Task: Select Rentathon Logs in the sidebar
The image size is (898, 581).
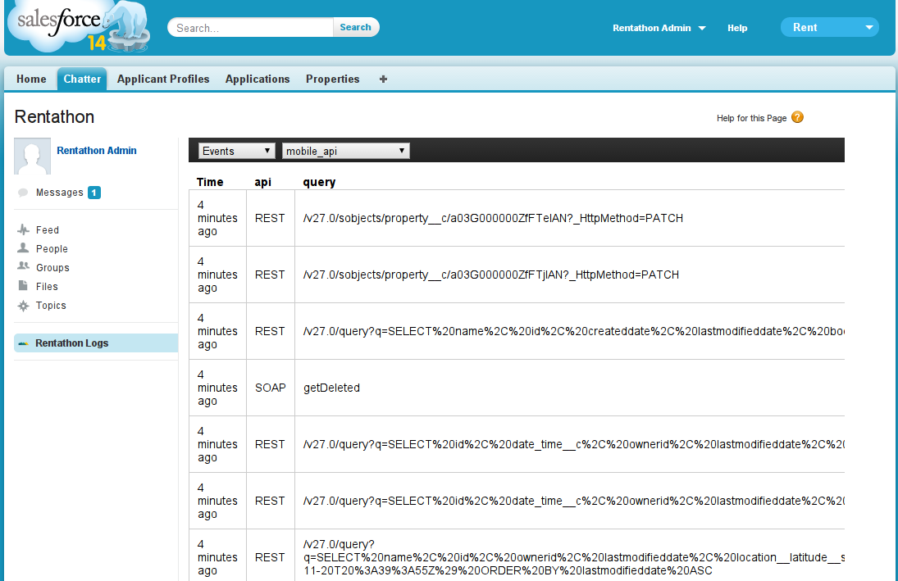Action: (x=96, y=343)
